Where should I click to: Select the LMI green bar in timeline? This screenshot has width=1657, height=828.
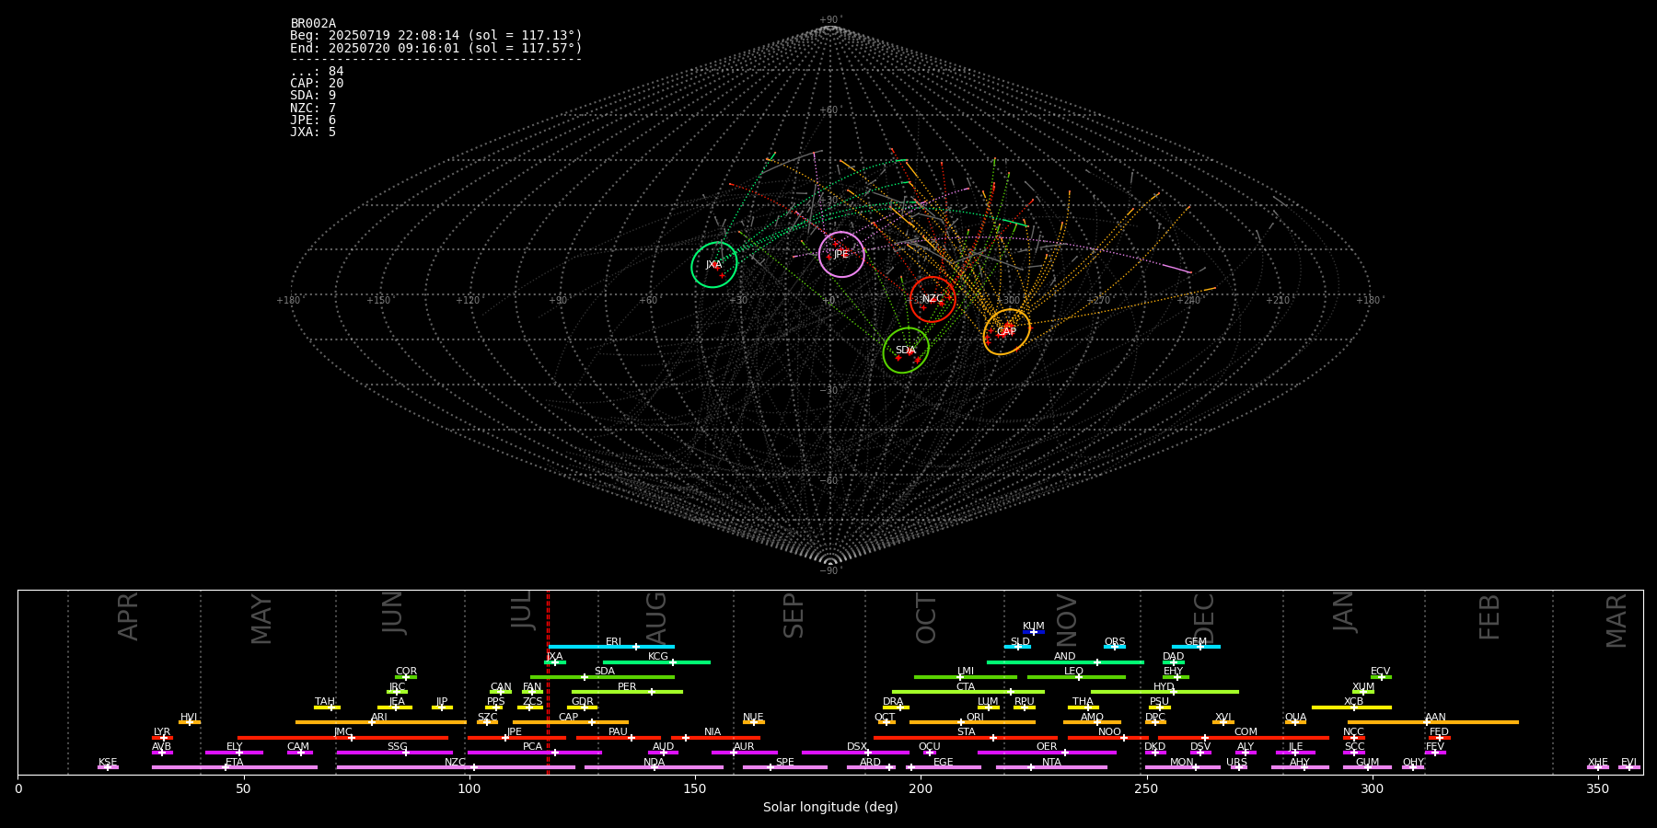click(966, 677)
